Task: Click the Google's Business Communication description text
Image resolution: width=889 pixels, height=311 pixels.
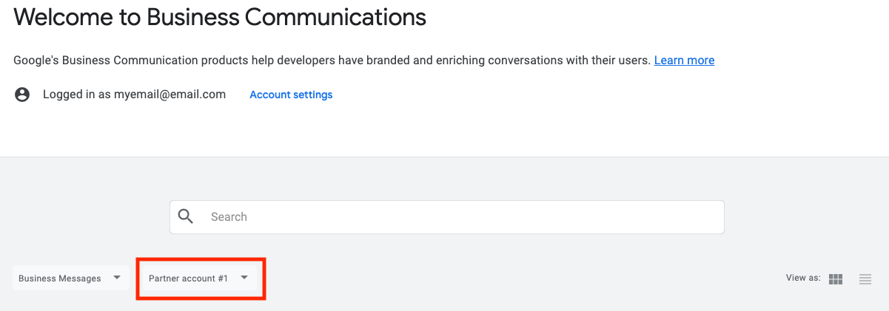Action: pos(332,61)
